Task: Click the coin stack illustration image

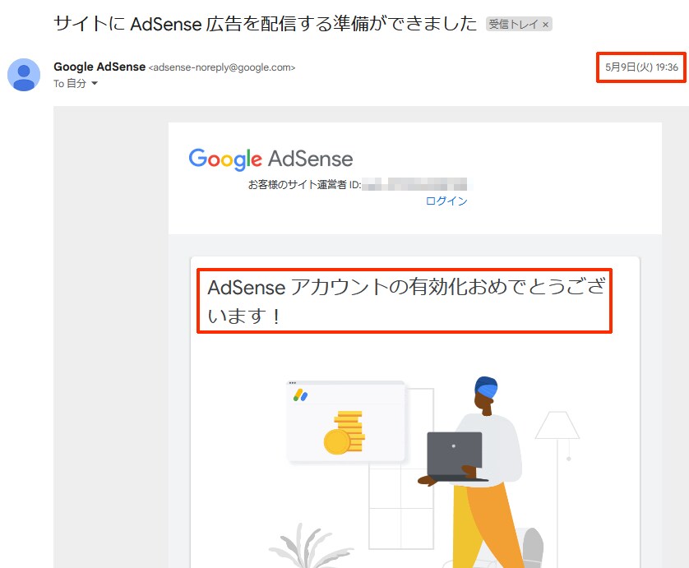Action: tap(344, 432)
